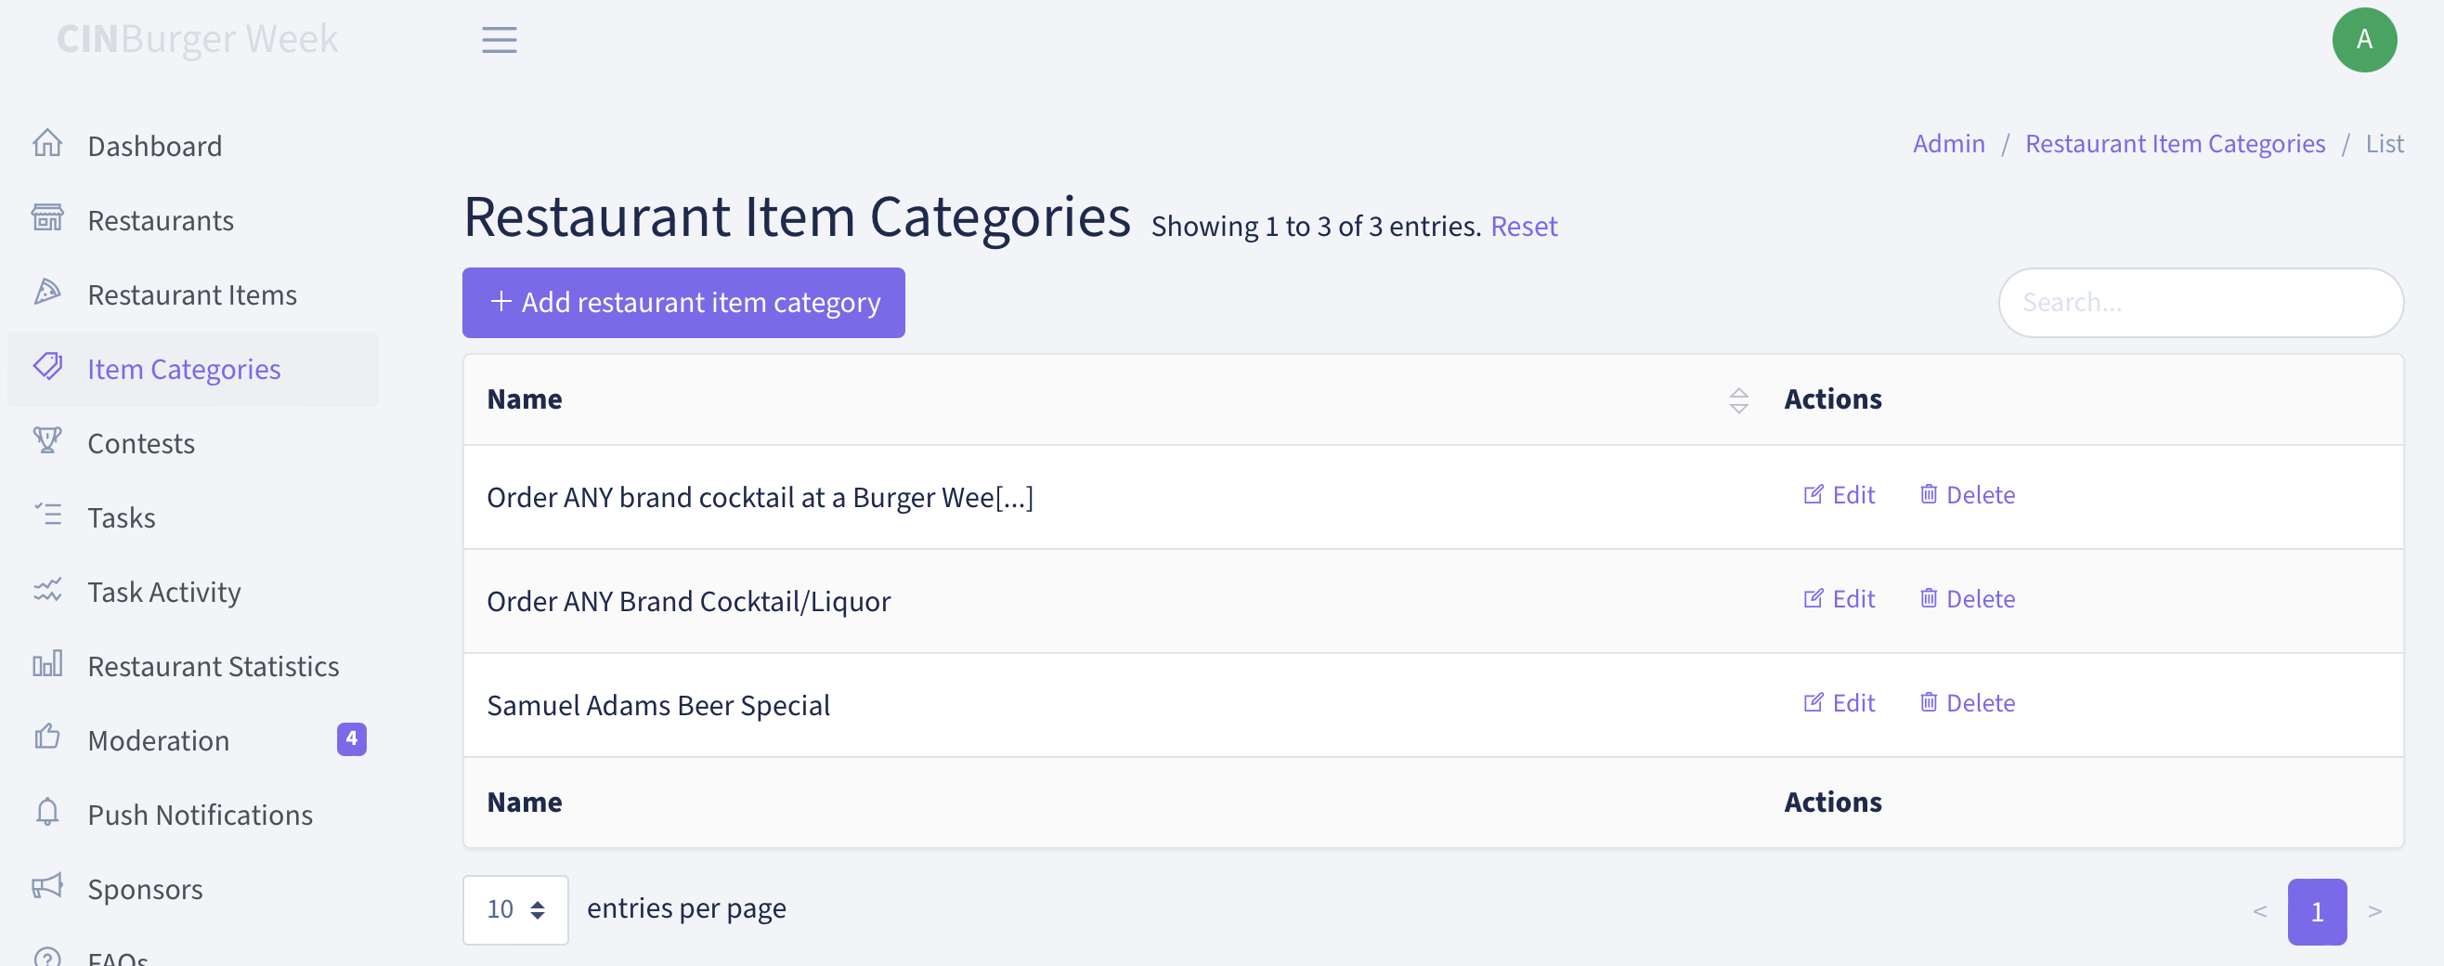Open Push Notifications in the sidebar
Image resolution: width=2444 pixels, height=966 pixels.
pyautogui.click(x=201, y=816)
